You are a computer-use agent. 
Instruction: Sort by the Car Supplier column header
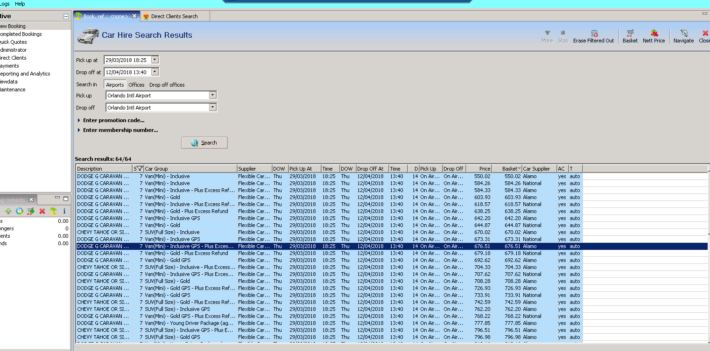[x=539, y=169]
